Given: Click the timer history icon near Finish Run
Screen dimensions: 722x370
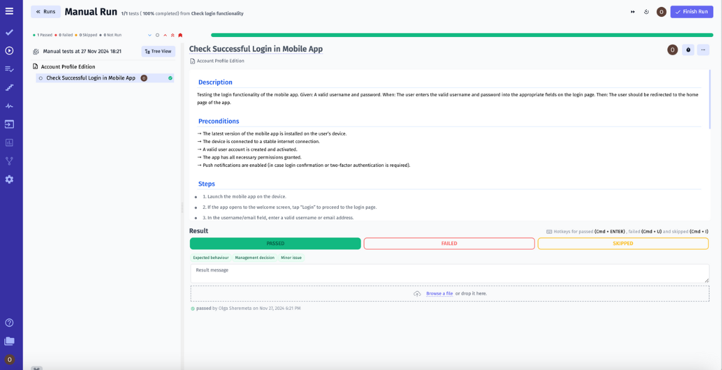Looking at the screenshot, I should click(x=647, y=11).
